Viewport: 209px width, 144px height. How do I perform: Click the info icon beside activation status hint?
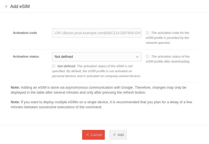tap(147, 56)
